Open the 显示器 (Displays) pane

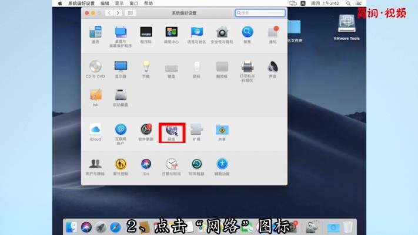click(x=121, y=69)
